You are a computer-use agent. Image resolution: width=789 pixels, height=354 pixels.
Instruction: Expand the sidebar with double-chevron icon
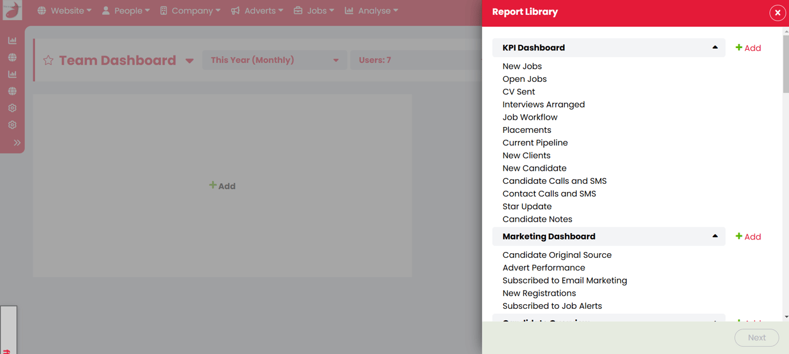pos(17,143)
